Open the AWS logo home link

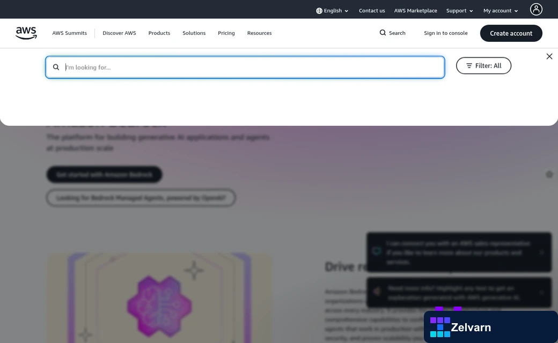click(26, 33)
